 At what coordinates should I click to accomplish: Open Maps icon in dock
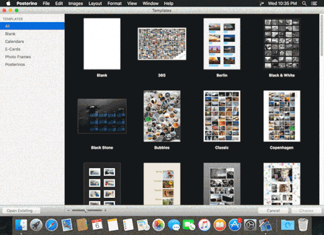(143, 225)
